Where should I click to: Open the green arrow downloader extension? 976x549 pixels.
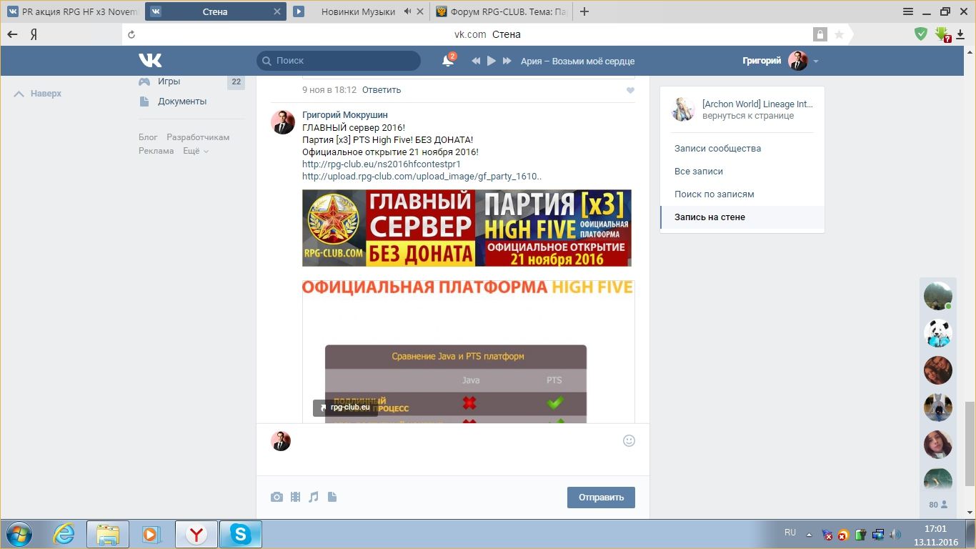[943, 34]
